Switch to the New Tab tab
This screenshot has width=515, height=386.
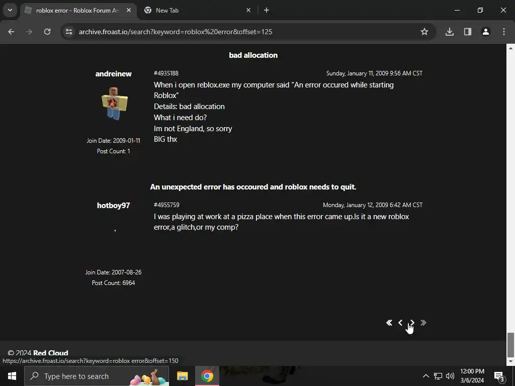tap(197, 10)
